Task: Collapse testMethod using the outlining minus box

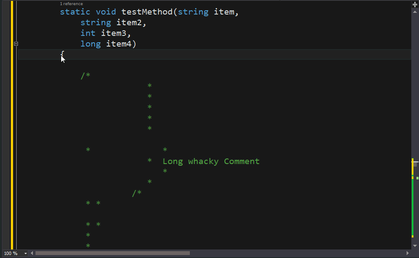Action: click(16, 44)
